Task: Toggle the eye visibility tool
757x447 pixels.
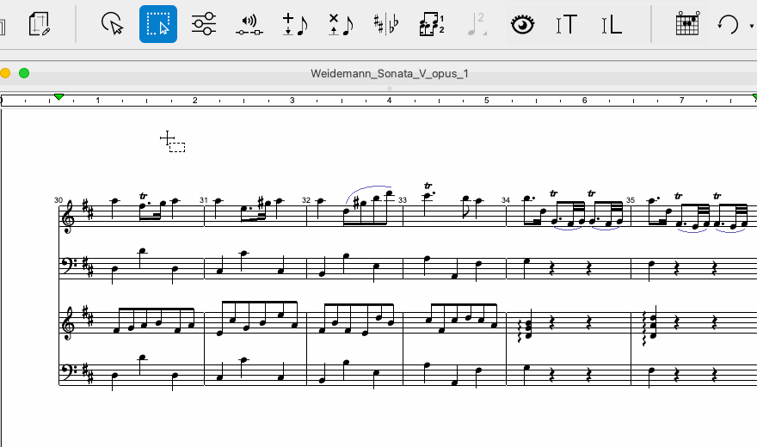Action: [522, 24]
